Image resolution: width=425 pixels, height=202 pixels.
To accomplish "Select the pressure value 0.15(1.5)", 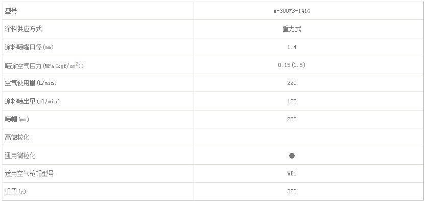I will tap(292, 65).
